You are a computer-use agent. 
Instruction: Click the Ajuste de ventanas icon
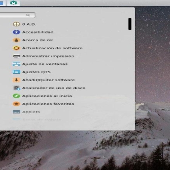tap(17, 64)
